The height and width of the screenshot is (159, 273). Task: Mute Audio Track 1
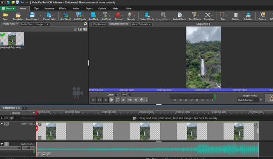(7, 144)
